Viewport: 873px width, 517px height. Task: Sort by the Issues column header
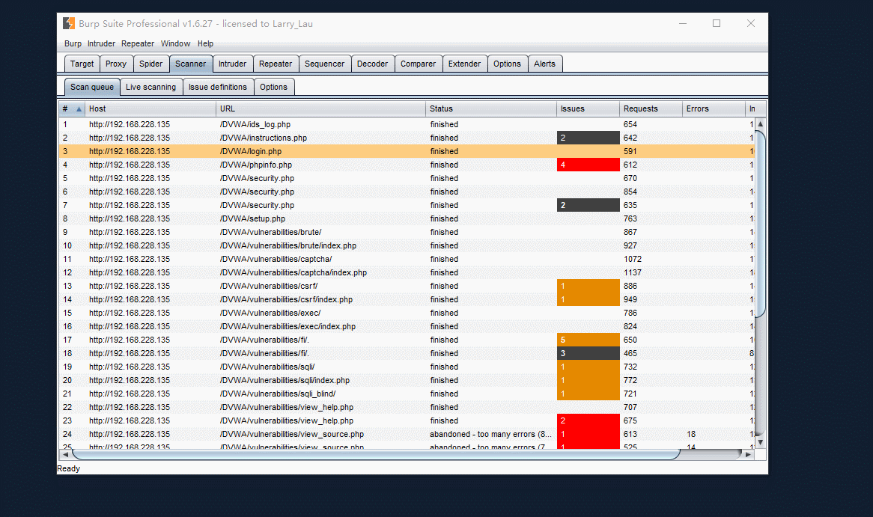588,109
